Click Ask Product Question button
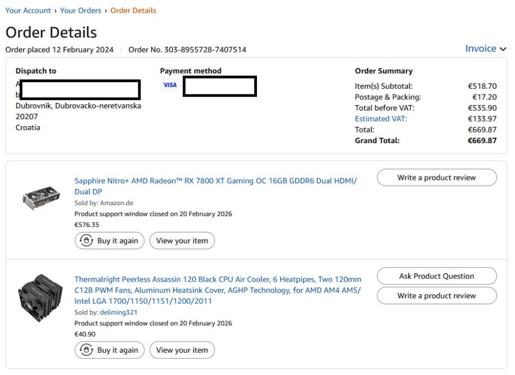This screenshot has width=515, height=375. coord(437,276)
